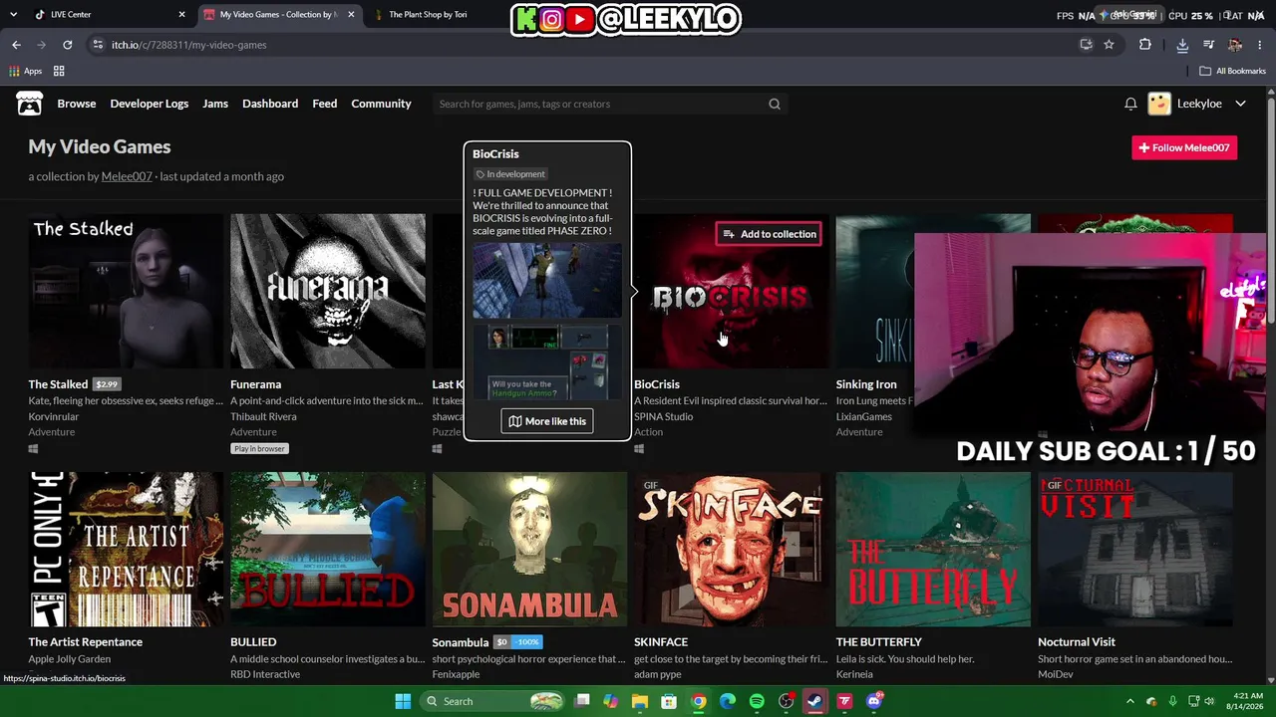Image resolution: width=1276 pixels, height=717 pixels.
Task: Open the Thibault Rivera developer link
Action: (x=263, y=416)
